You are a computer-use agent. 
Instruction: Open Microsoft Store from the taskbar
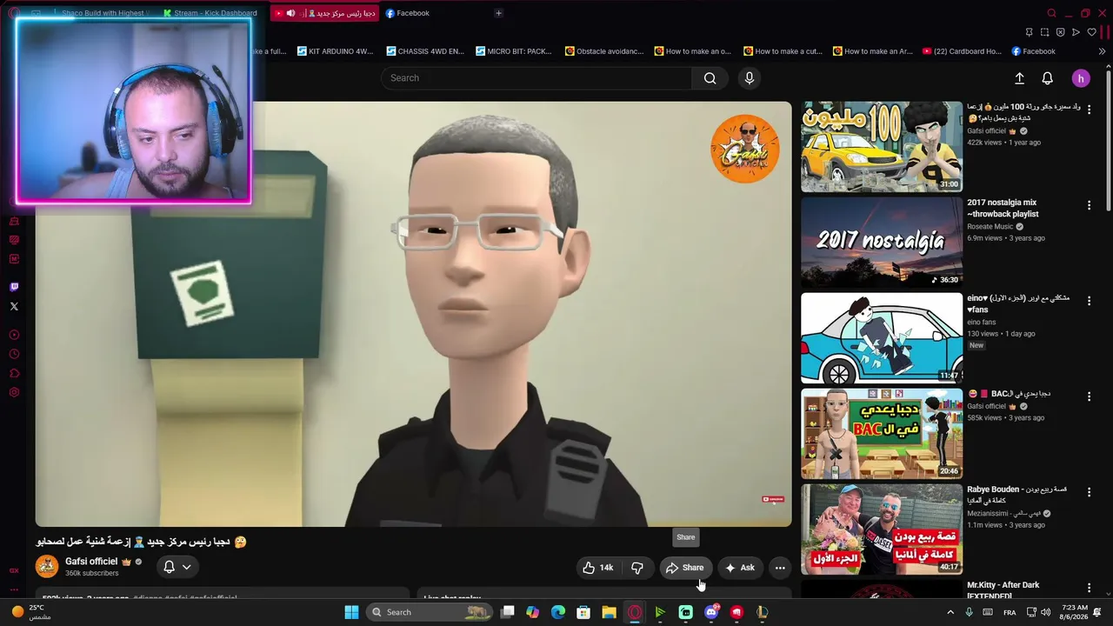pos(583,612)
